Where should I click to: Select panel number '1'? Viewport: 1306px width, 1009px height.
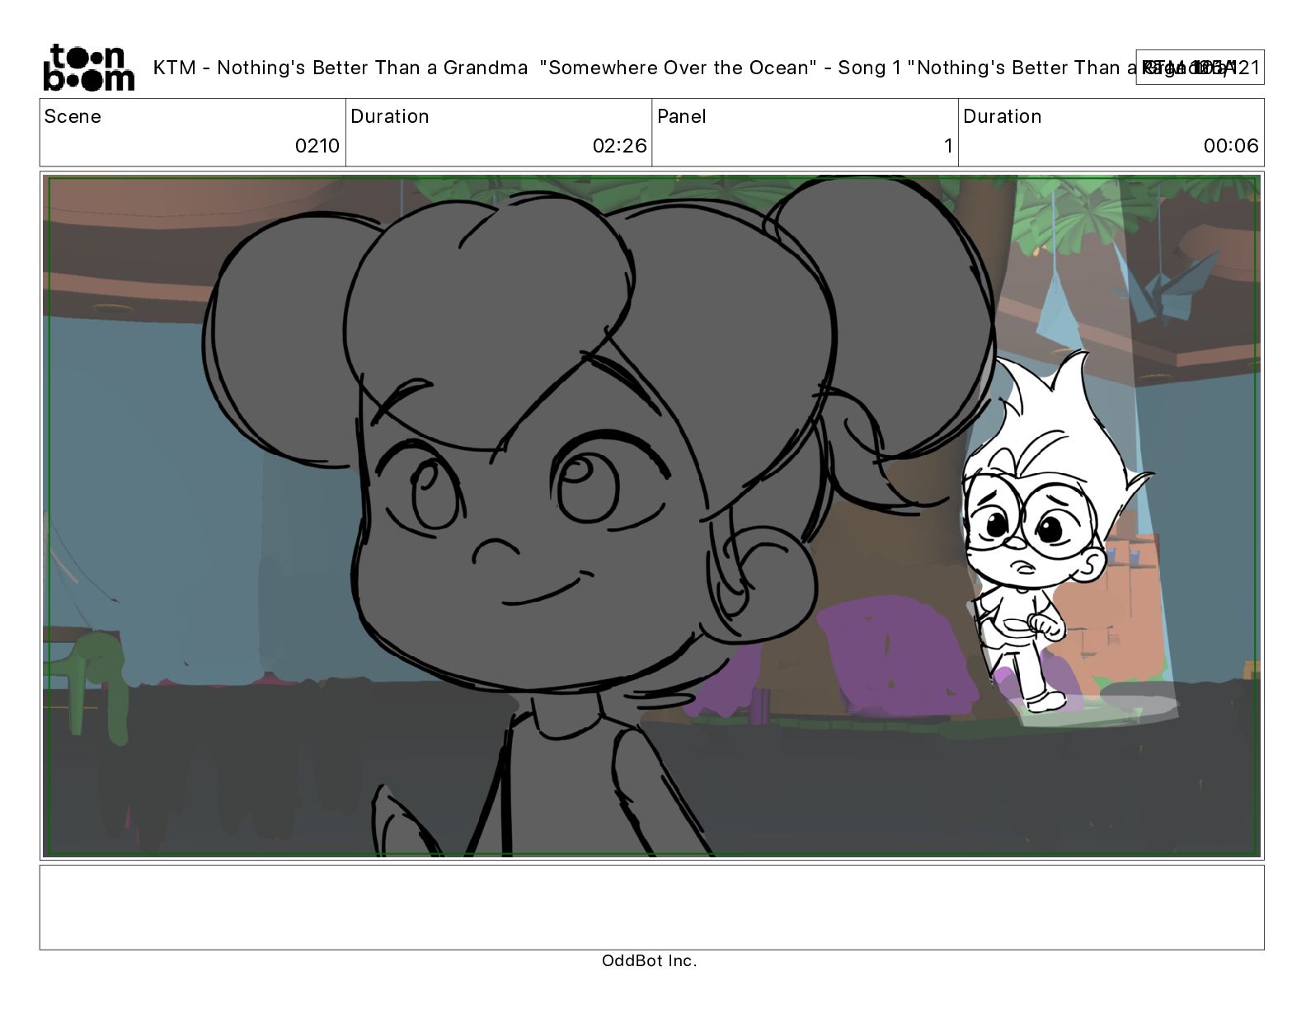coord(948,146)
